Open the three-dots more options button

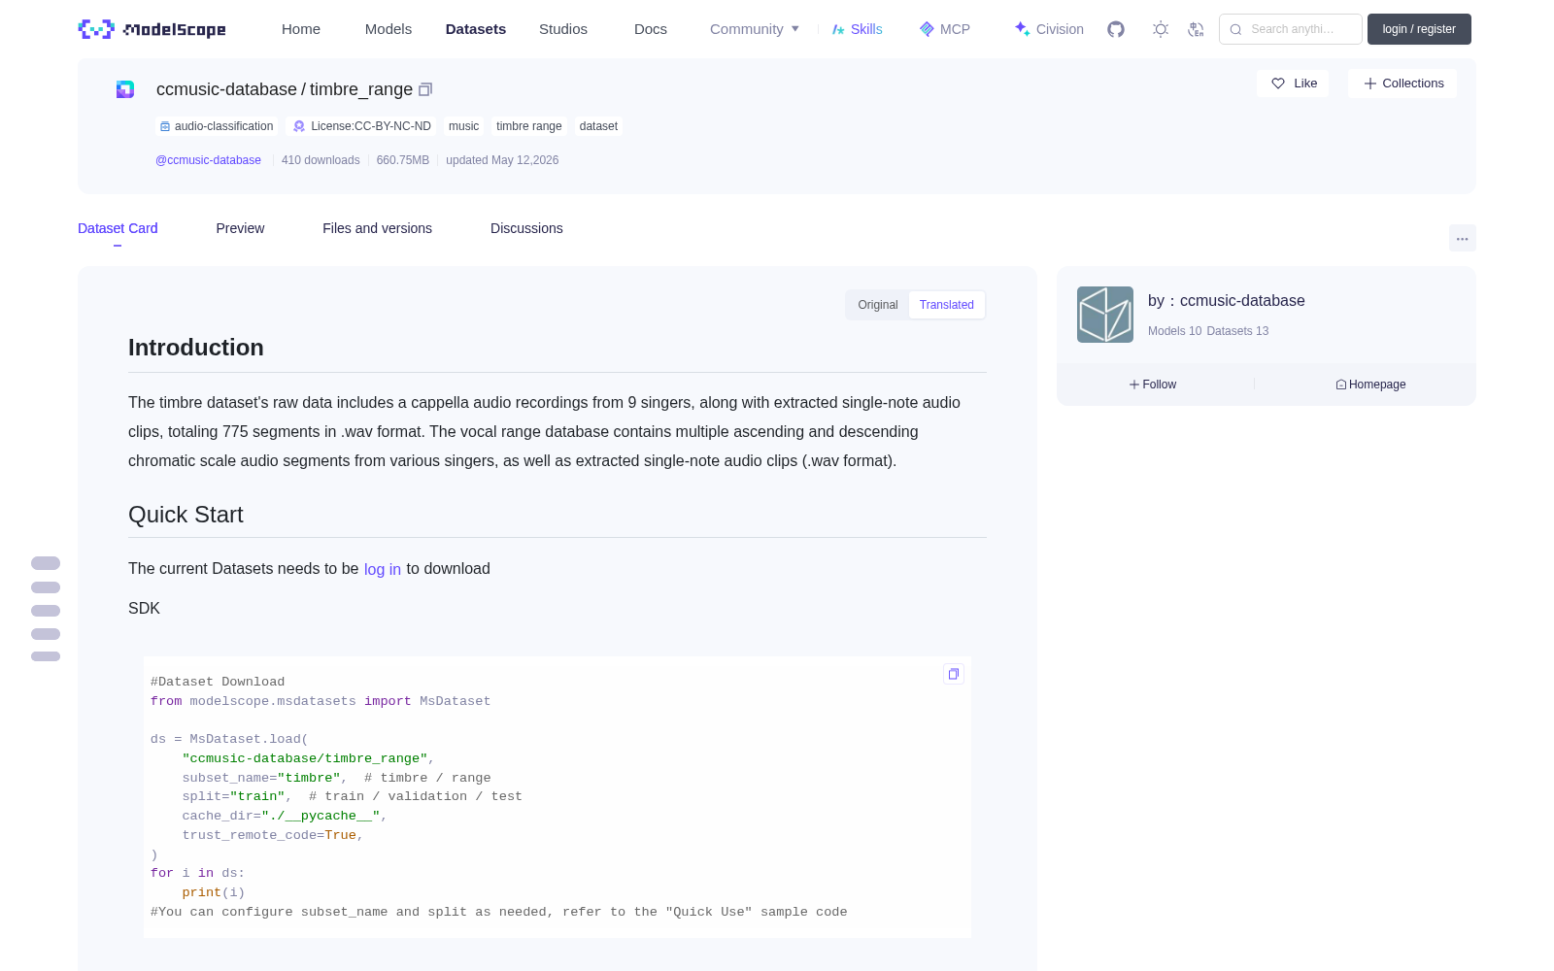1463,238
